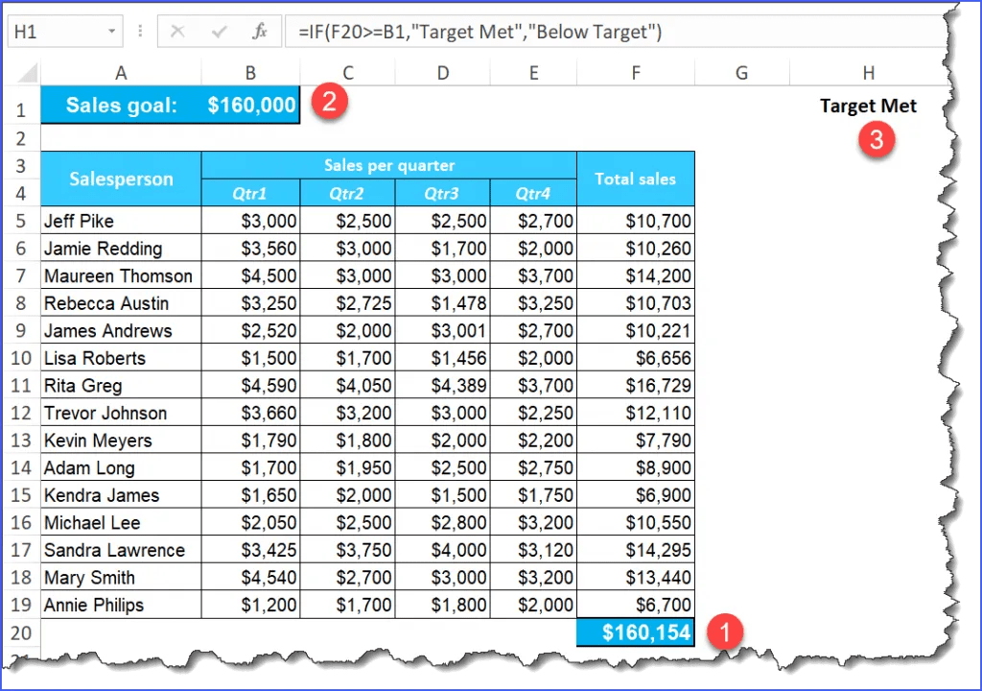Select the Target Met cell in H1
The height and width of the screenshot is (691, 982).
(868, 106)
